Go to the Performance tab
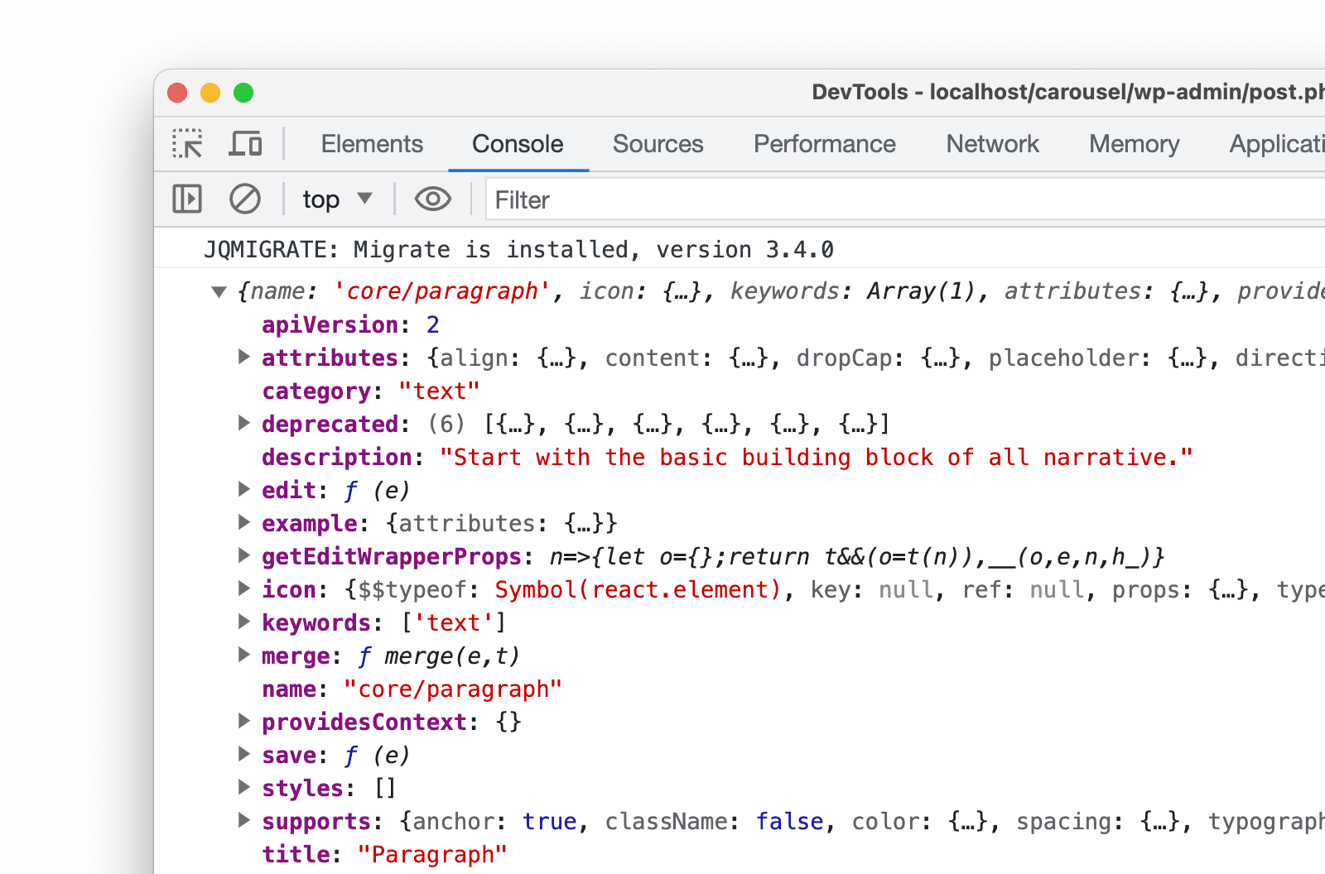Viewport: 1325px width, 874px height. pyautogui.click(x=825, y=144)
